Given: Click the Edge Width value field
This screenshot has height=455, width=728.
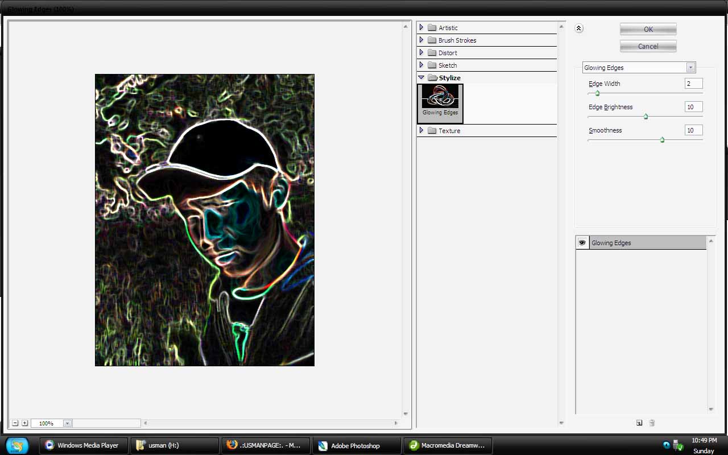Looking at the screenshot, I should [694, 84].
